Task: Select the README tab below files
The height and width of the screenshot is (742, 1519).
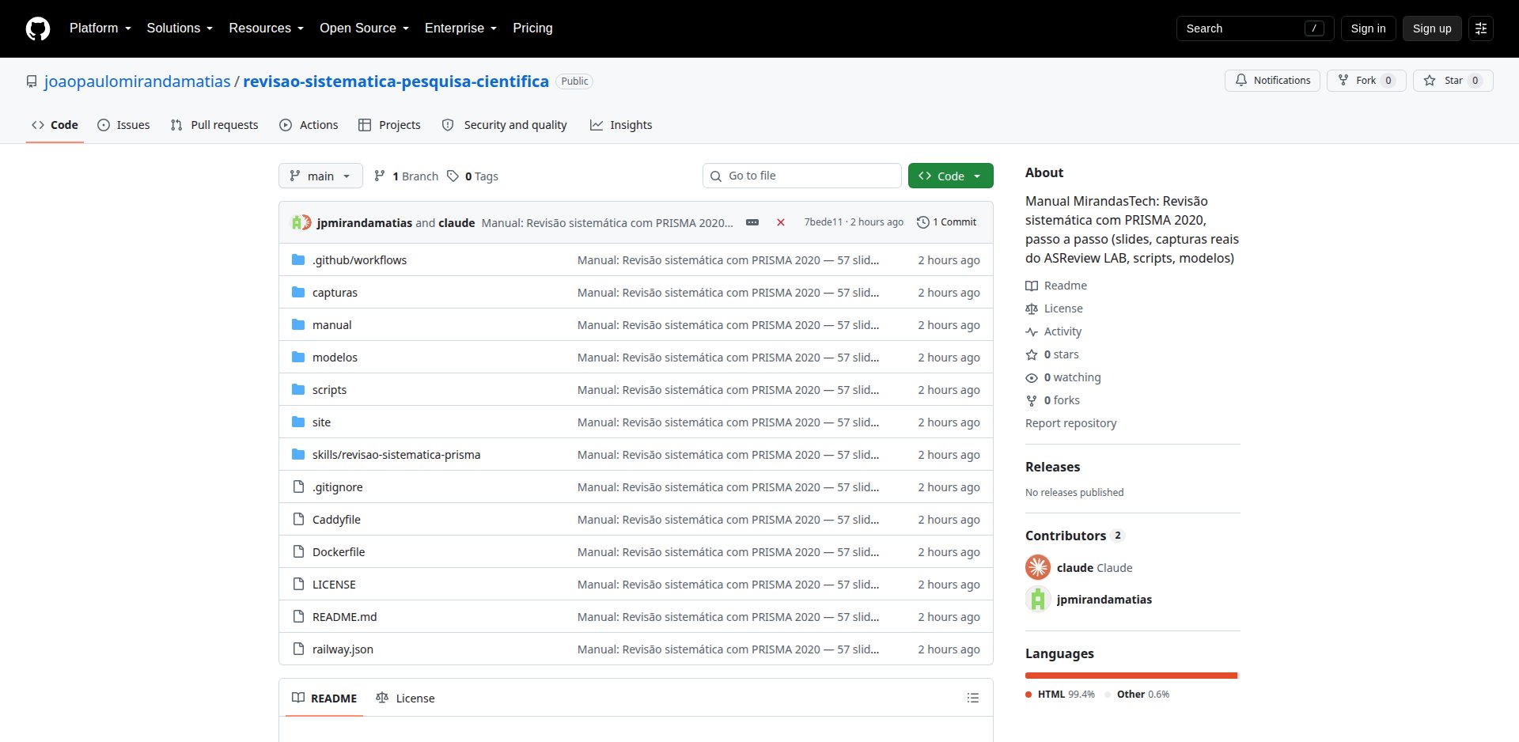Action: coord(324,698)
